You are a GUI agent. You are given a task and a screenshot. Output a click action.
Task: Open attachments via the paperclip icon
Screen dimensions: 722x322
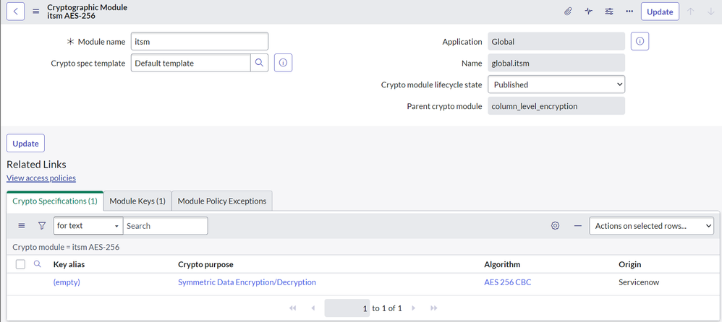coord(568,12)
